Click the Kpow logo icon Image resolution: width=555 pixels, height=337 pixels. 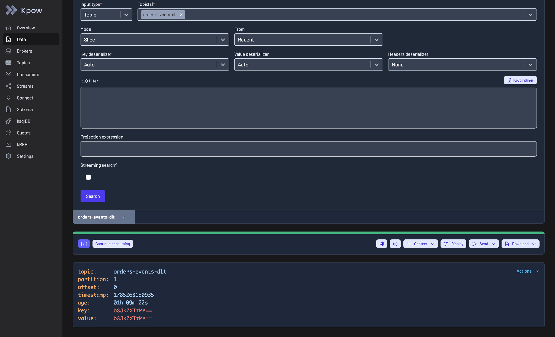pos(11,10)
